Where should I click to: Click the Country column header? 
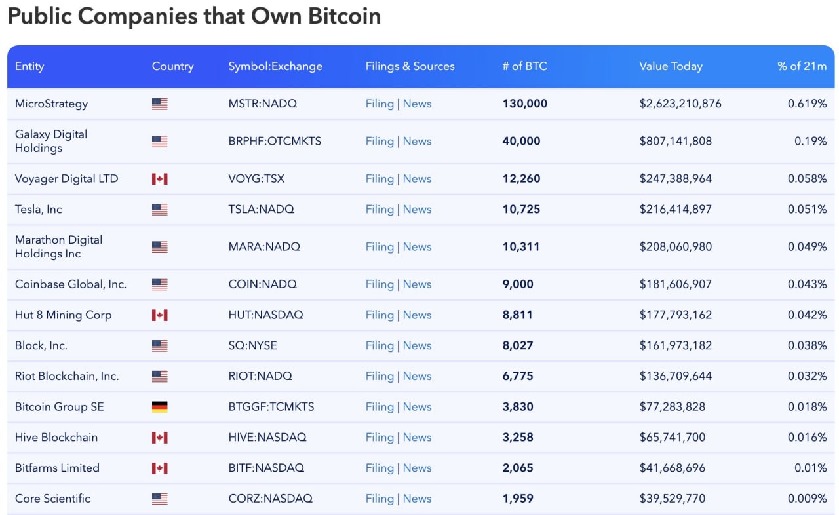pos(172,66)
